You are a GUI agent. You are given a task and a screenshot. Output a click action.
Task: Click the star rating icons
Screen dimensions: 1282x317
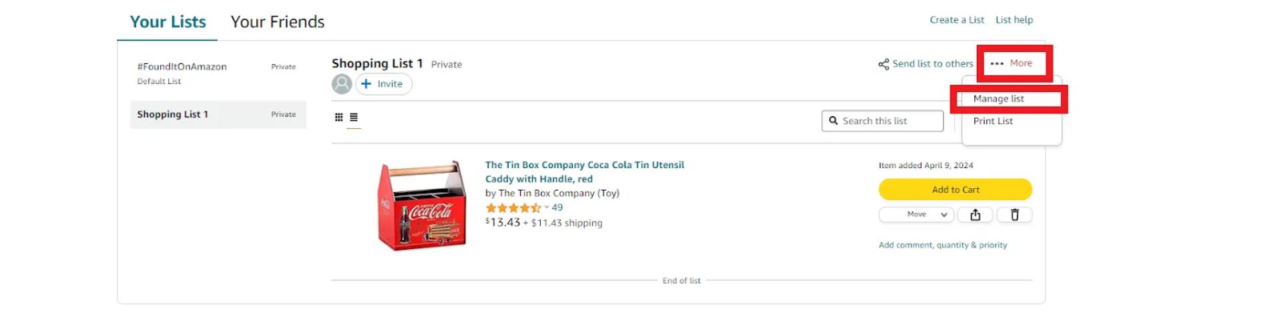[513, 208]
